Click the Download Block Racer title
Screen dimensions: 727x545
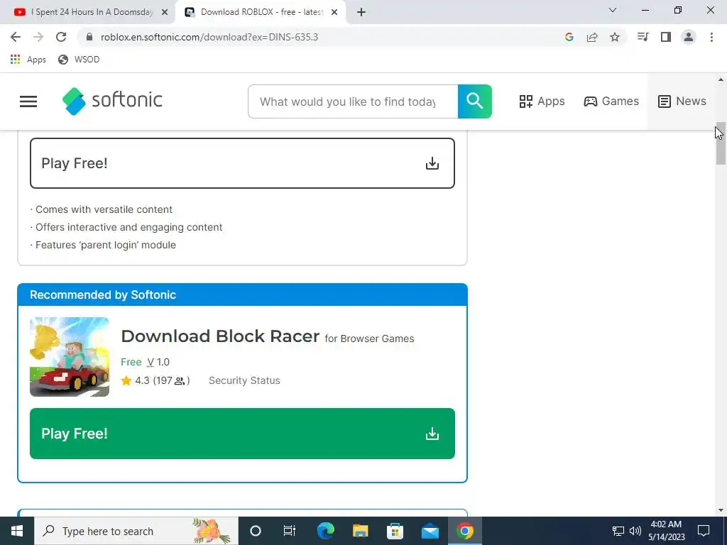(x=220, y=336)
